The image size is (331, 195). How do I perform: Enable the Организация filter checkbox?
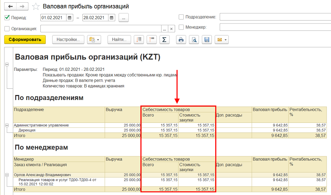point(7,28)
